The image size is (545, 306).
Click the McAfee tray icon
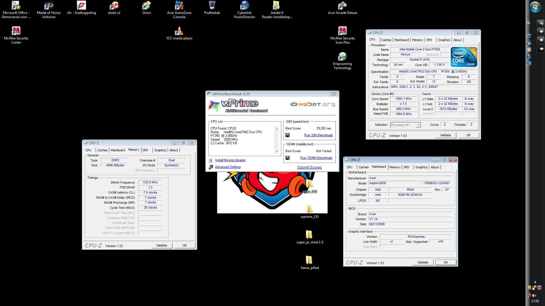pos(539,288)
